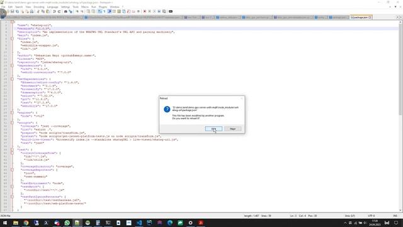Open Visual Studio Code from the taskbar
Viewport: 403px width, 227px height.
pos(139,223)
